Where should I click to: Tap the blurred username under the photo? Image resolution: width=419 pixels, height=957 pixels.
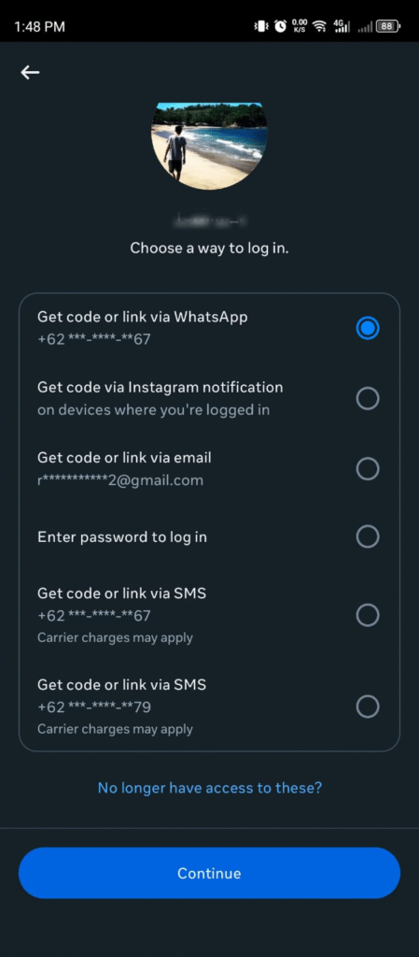point(209,219)
